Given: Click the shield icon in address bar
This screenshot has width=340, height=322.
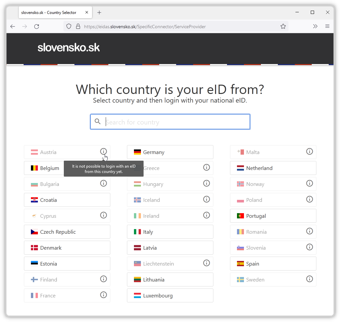Looking at the screenshot, I should coord(69,27).
